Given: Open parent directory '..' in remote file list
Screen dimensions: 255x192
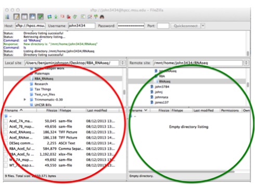Looking at the screenshot, I should coord(133,116).
